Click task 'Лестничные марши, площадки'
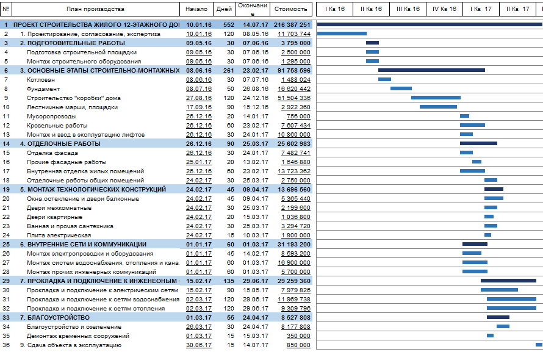This screenshot has height=352, width=543. click(x=73, y=107)
